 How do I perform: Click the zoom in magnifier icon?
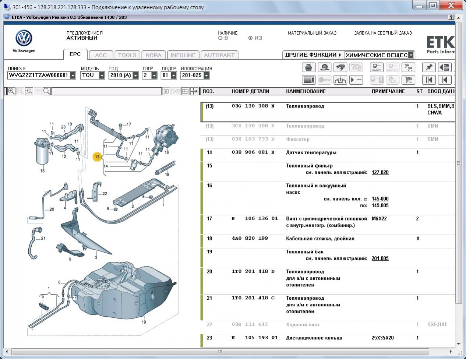point(11,91)
